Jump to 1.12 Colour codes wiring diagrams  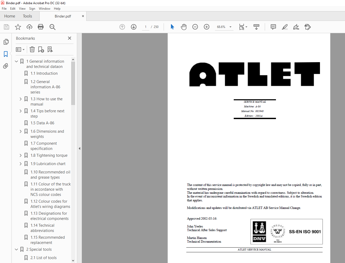point(50,204)
